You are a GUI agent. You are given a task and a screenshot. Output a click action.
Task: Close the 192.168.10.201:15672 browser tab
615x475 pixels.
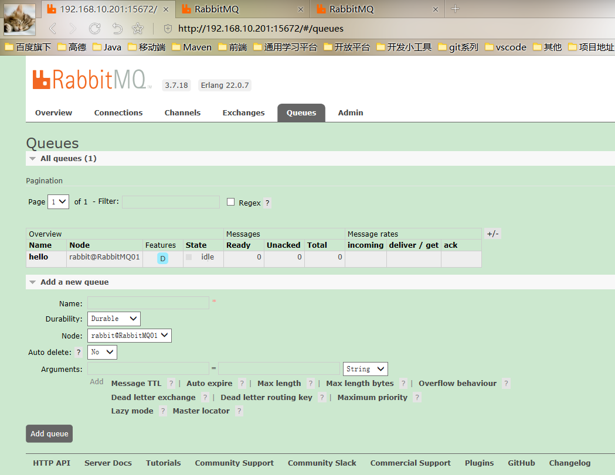click(x=166, y=9)
